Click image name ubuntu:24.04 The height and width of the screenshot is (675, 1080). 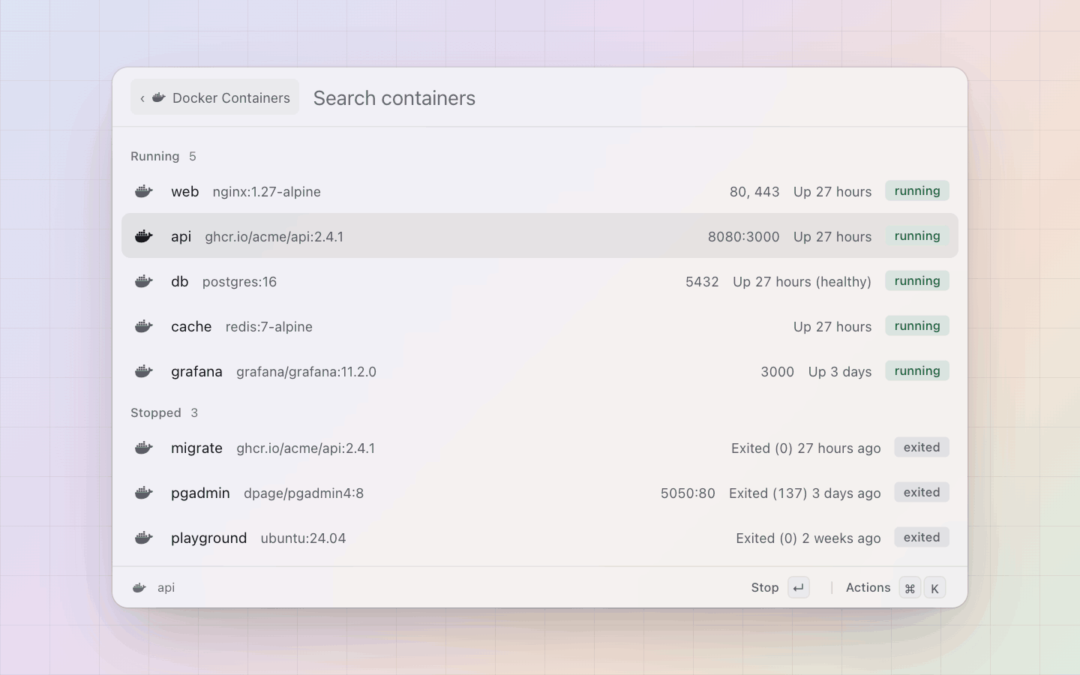click(303, 538)
